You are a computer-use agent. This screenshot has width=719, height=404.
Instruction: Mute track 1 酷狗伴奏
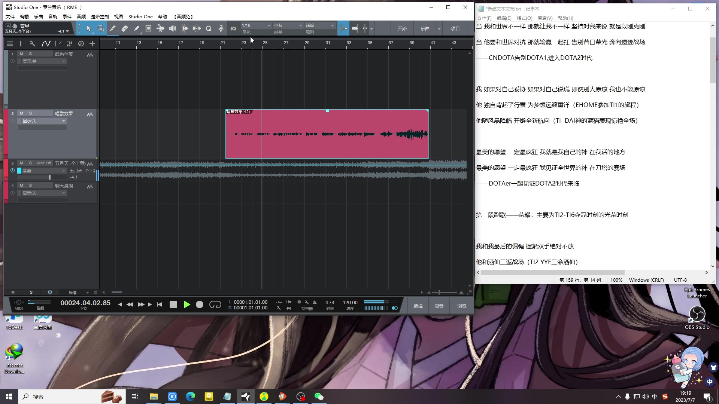coord(21,54)
